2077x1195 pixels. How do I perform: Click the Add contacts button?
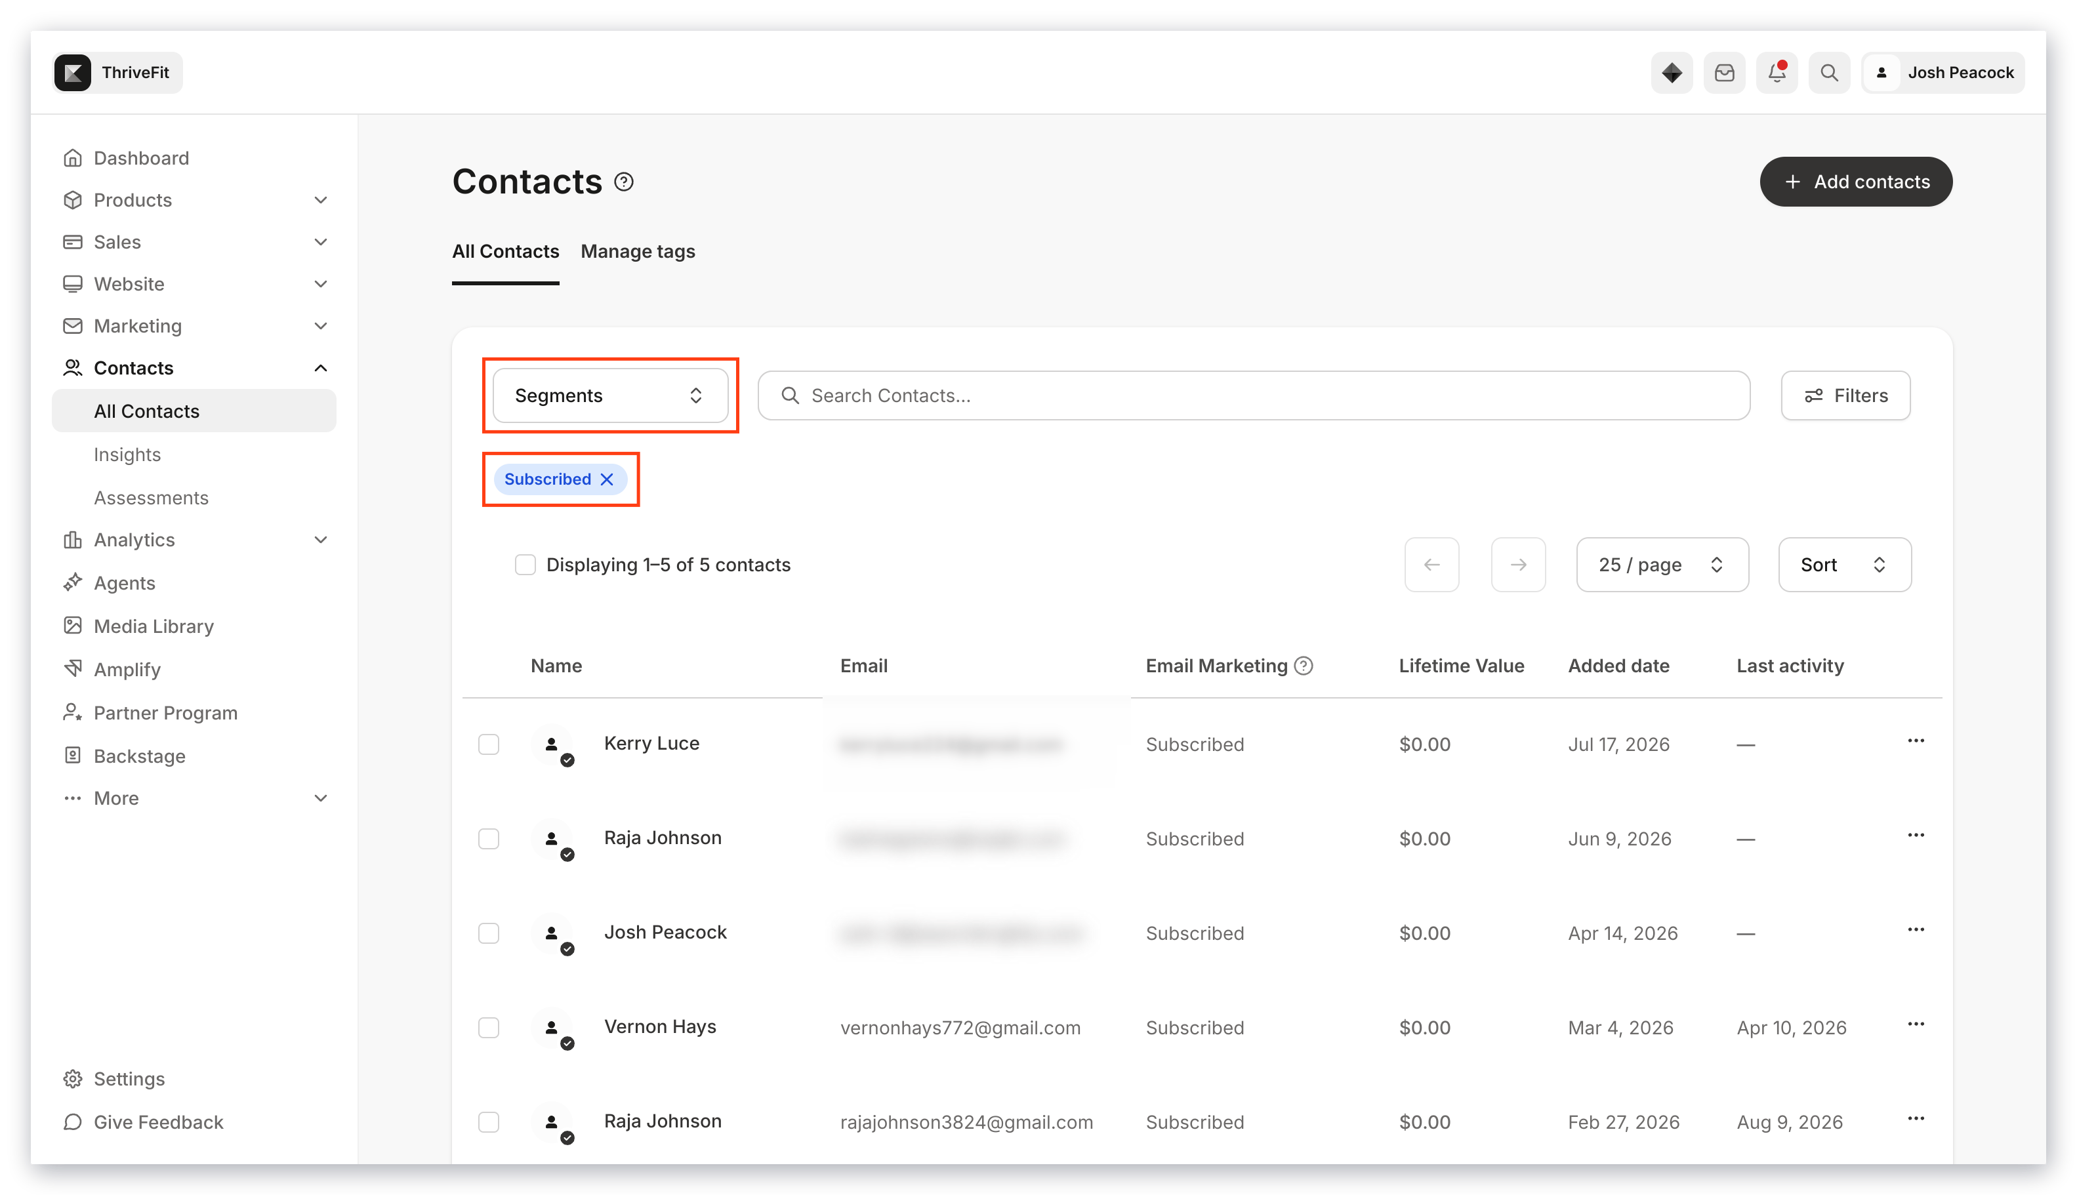pos(1855,182)
